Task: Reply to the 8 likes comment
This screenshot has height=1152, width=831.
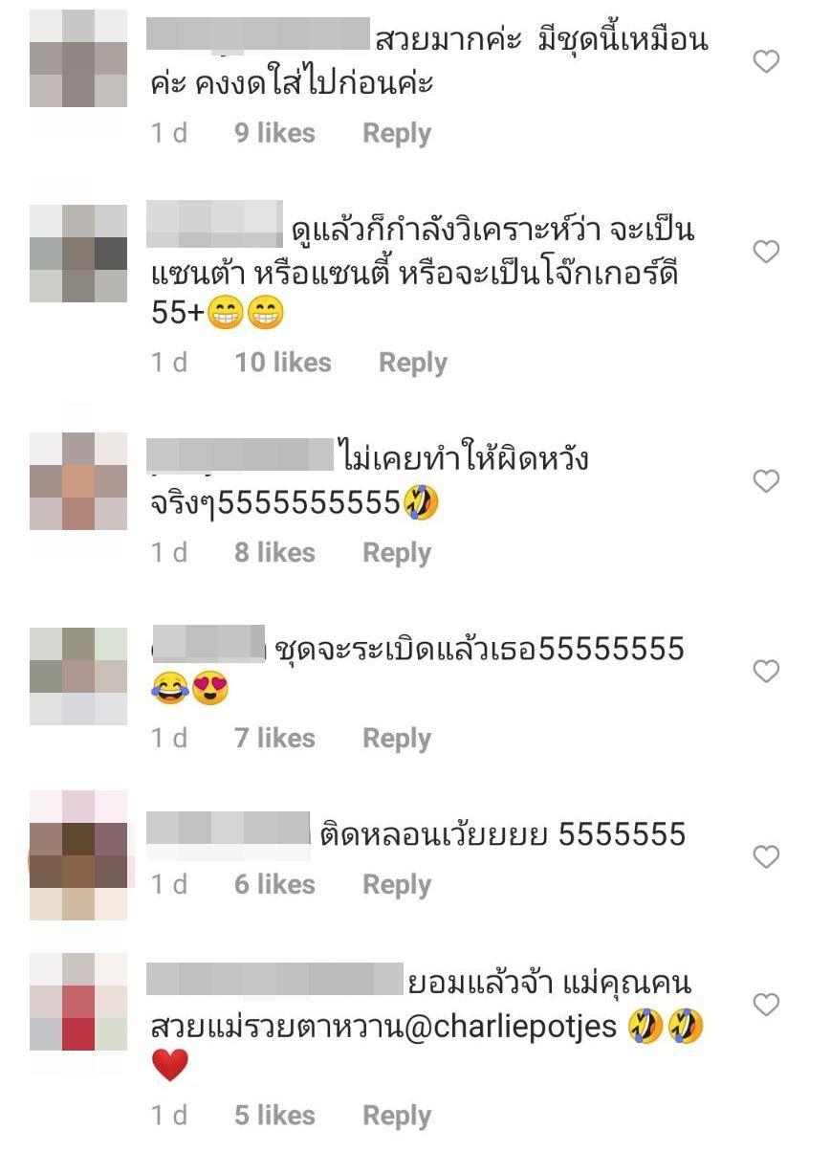Action: 397,553
